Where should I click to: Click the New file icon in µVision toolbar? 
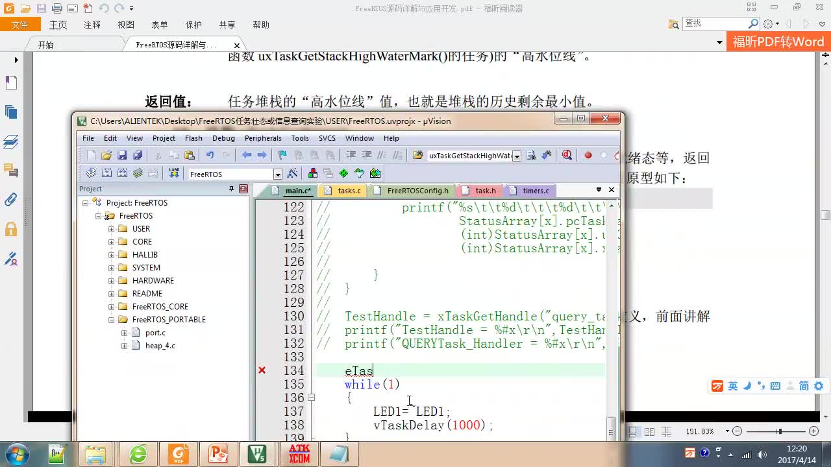click(91, 155)
